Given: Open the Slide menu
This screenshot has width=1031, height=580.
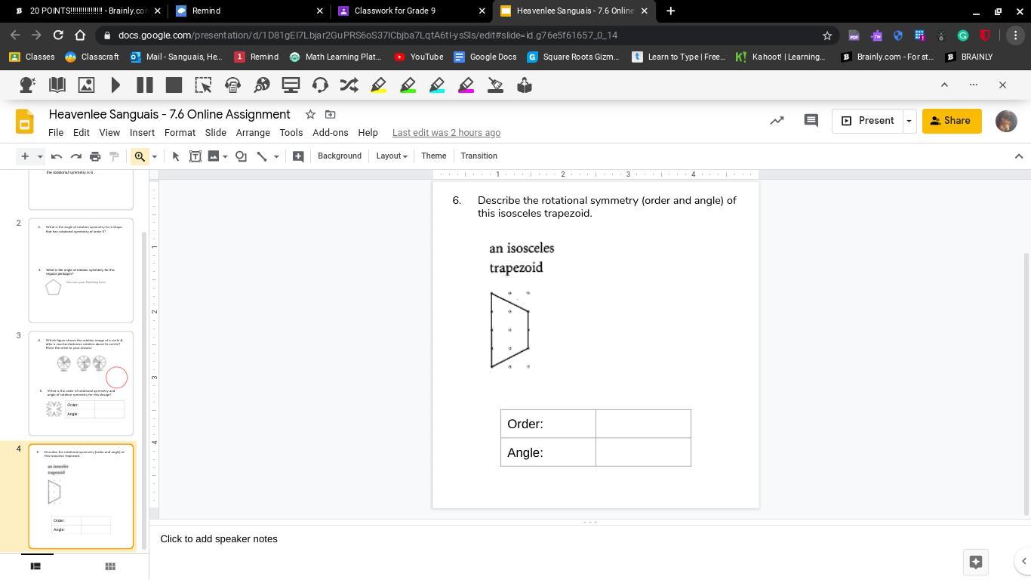Looking at the screenshot, I should pos(215,133).
